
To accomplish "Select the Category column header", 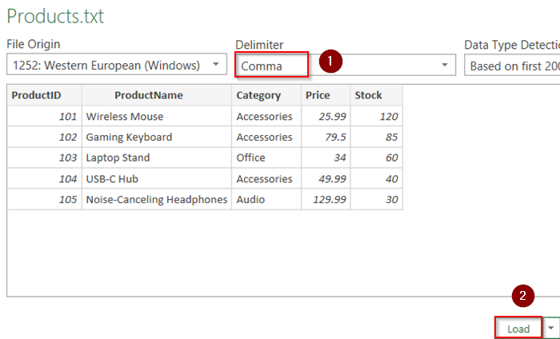I will [266, 95].
